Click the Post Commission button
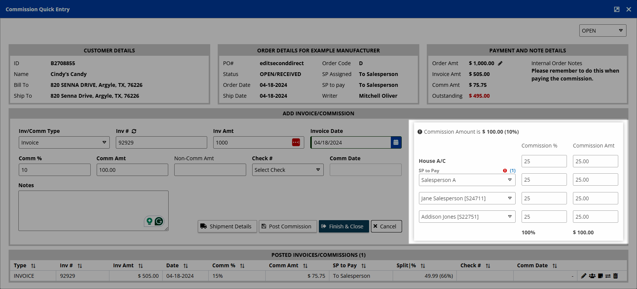This screenshot has height=289, width=637. pos(287,226)
